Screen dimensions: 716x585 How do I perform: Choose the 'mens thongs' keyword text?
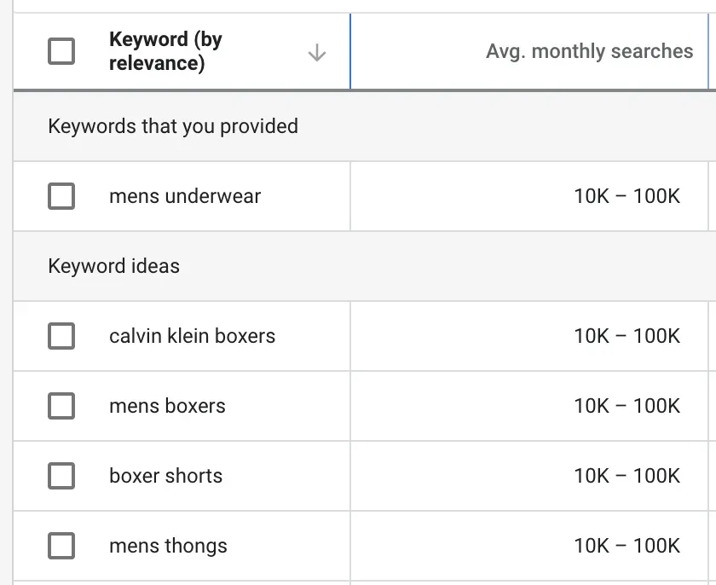[x=168, y=546]
